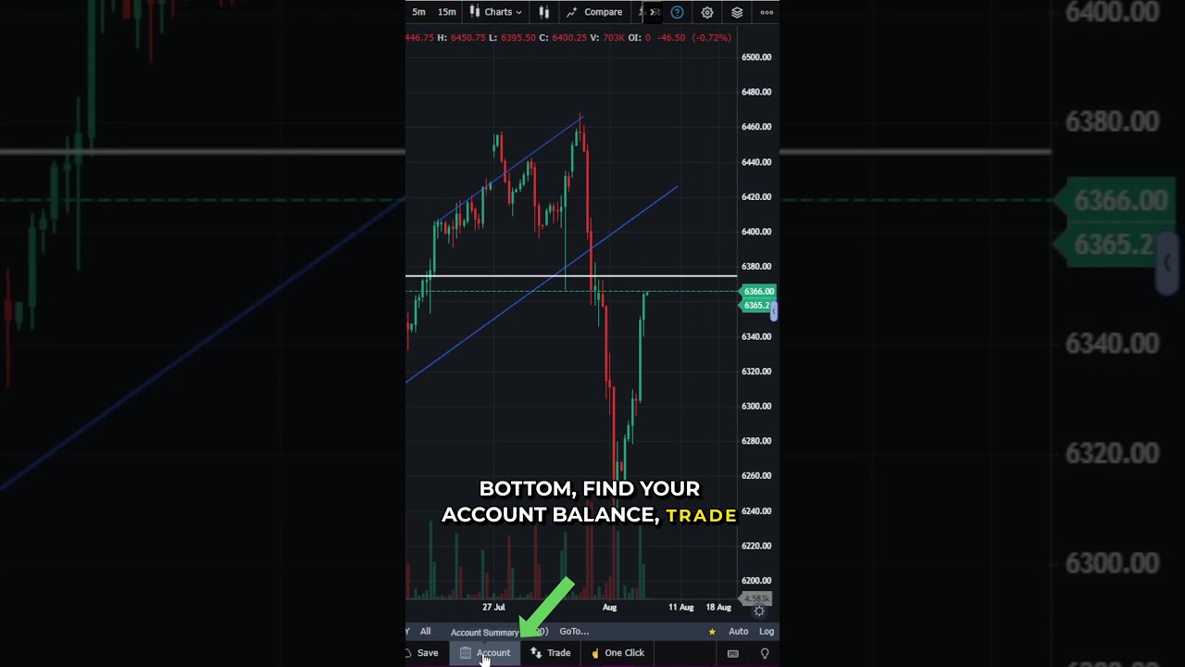
Task: Open the GoTo date selector
Action: click(574, 632)
